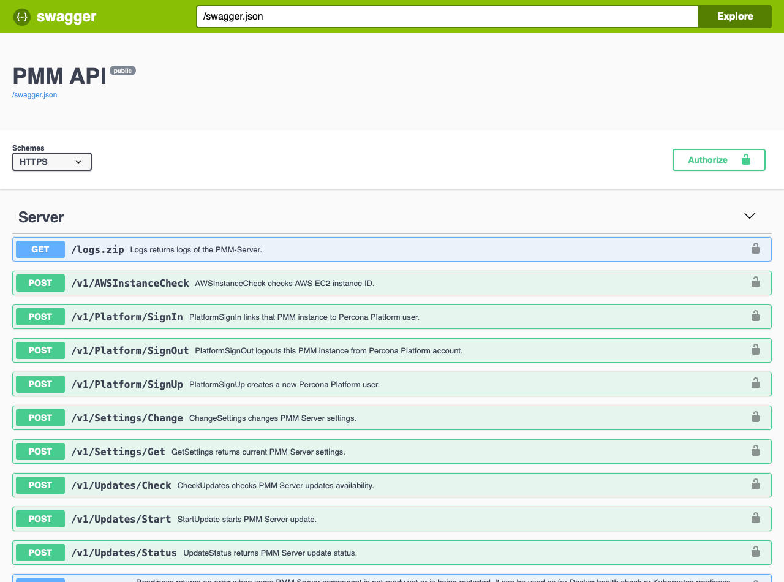Click the /swagger.json URL input field
Screen dimensions: 784x582
pos(447,17)
